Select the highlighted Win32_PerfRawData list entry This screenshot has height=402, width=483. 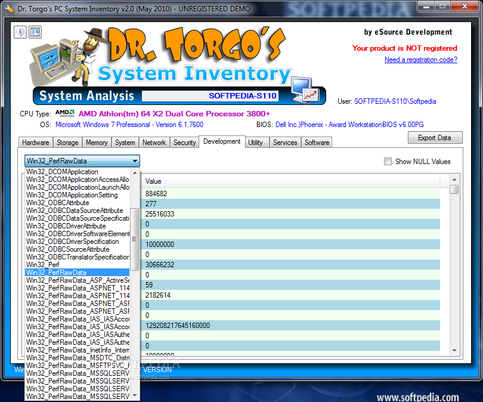point(78,273)
